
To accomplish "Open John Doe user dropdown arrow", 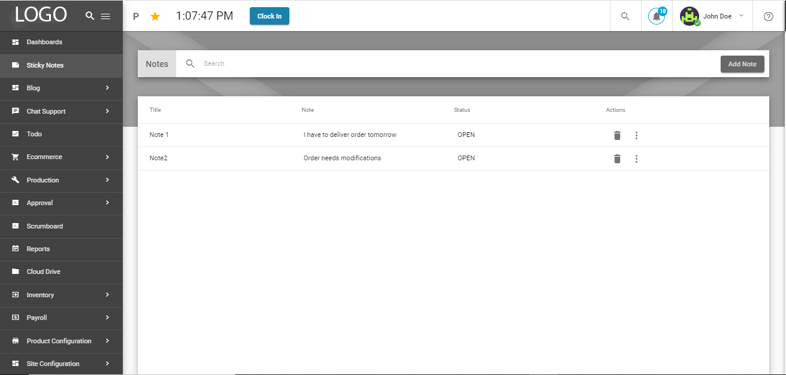I will pos(741,16).
